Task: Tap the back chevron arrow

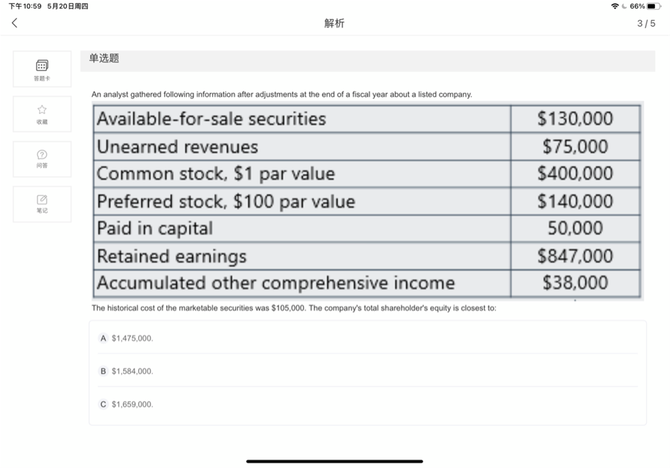Action: click(14, 24)
